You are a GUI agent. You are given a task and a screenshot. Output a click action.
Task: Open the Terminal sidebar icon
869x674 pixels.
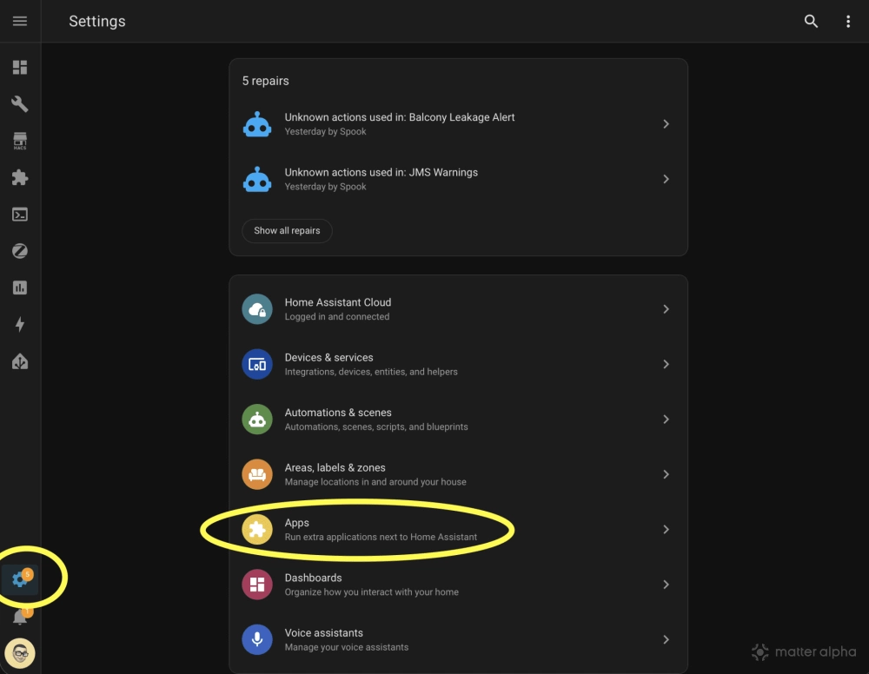(x=20, y=214)
